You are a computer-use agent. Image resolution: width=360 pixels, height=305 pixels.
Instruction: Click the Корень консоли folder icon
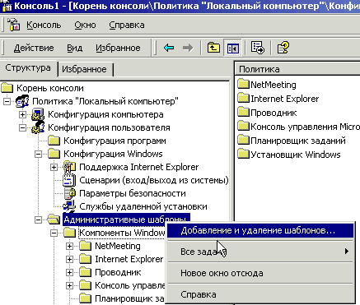tap(7, 88)
